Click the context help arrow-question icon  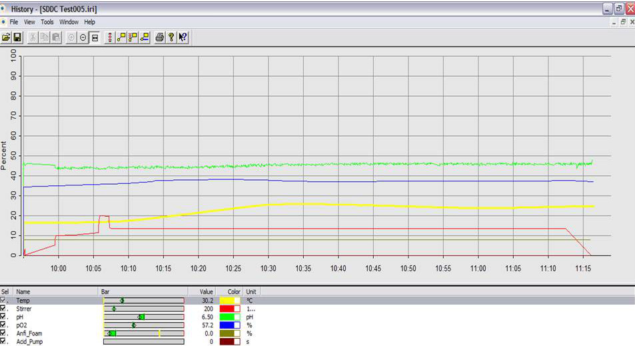(x=183, y=37)
